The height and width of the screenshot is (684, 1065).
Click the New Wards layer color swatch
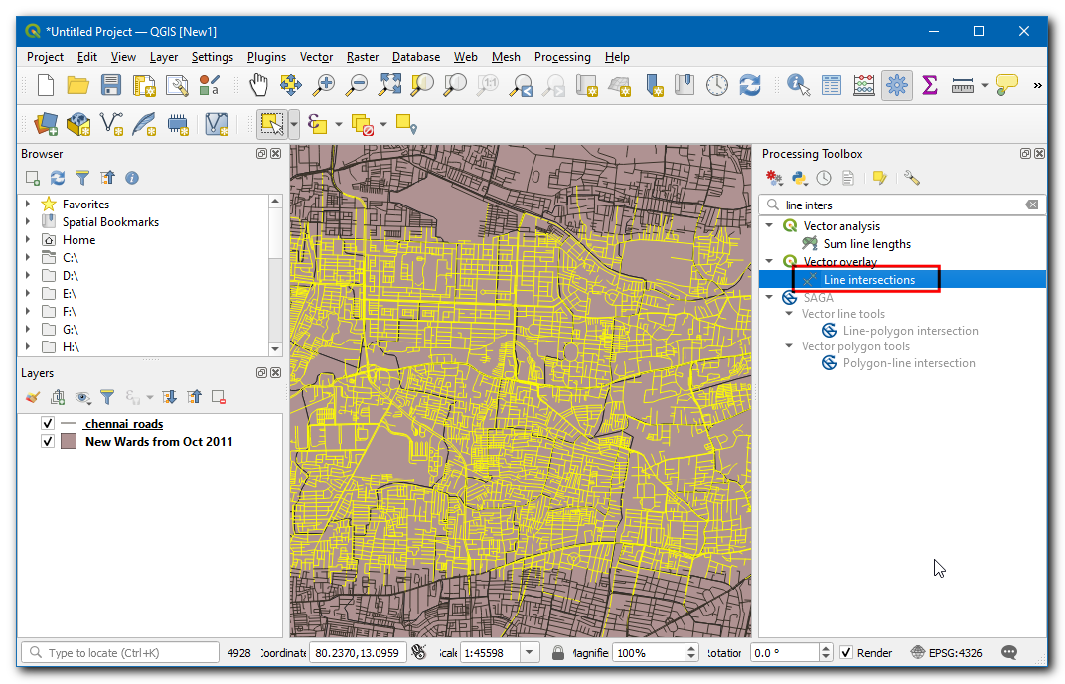click(69, 442)
